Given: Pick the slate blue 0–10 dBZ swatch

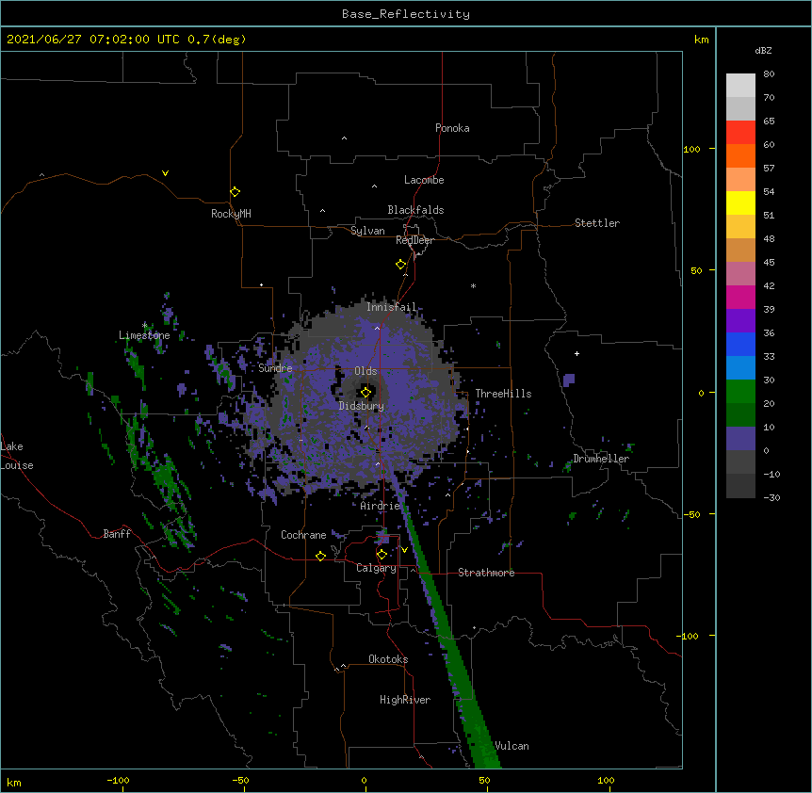Looking at the screenshot, I should click(740, 439).
